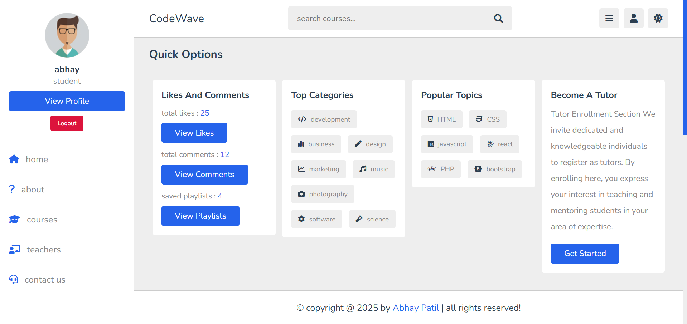Choose the javascript topic tag
This screenshot has height=324, width=687.
[447, 144]
